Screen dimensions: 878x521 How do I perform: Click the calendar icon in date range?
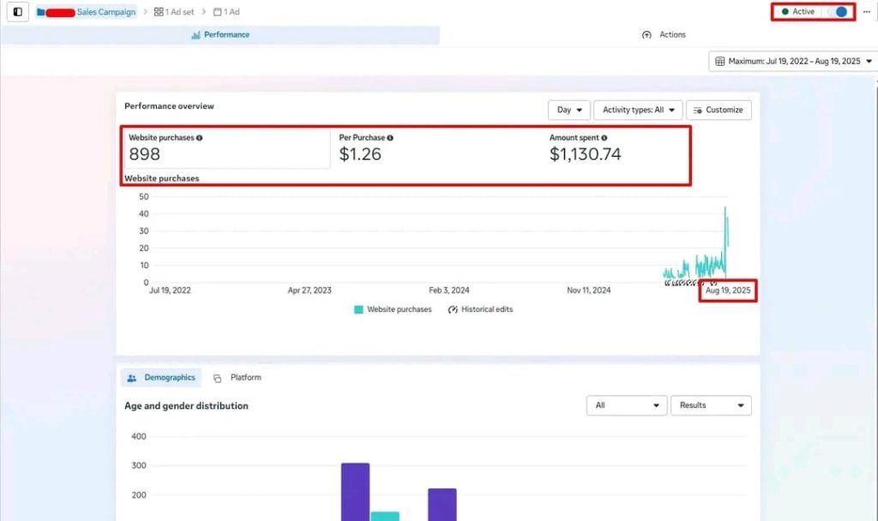point(720,62)
